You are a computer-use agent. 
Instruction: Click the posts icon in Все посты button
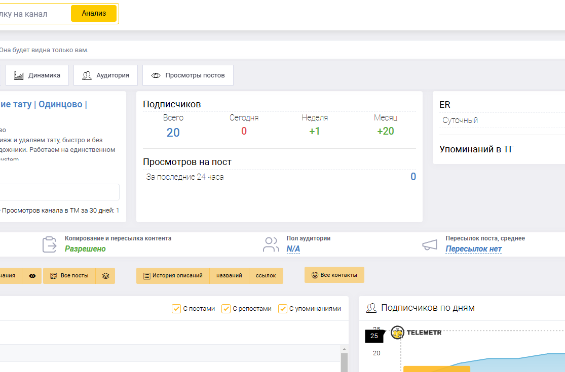tap(53, 276)
